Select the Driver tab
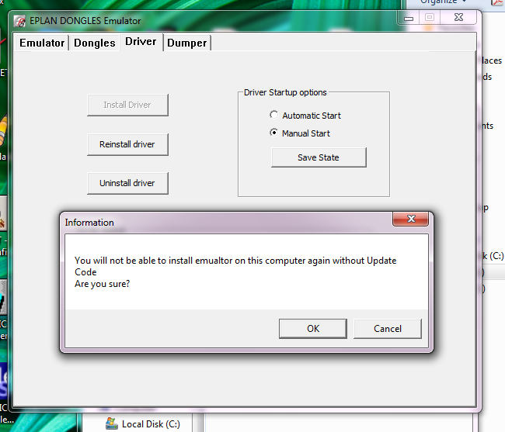This screenshot has width=505, height=432. point(141,42)
